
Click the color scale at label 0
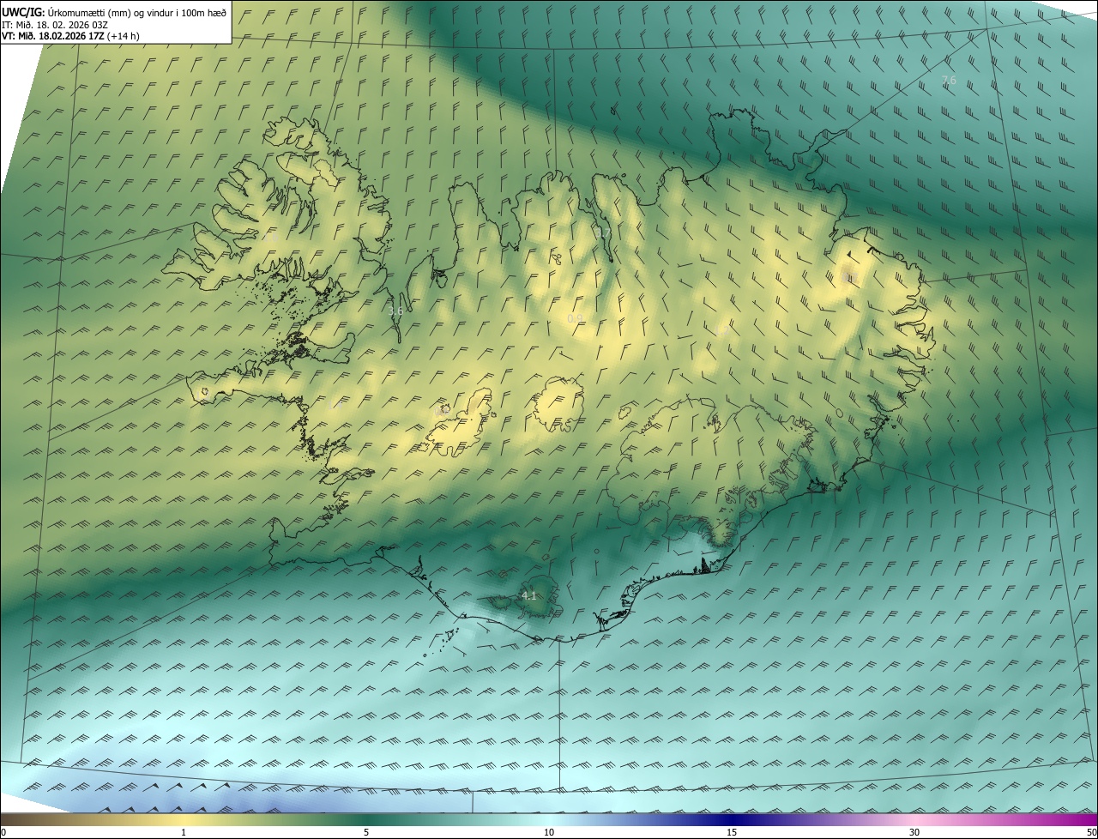tap(3, 832)
